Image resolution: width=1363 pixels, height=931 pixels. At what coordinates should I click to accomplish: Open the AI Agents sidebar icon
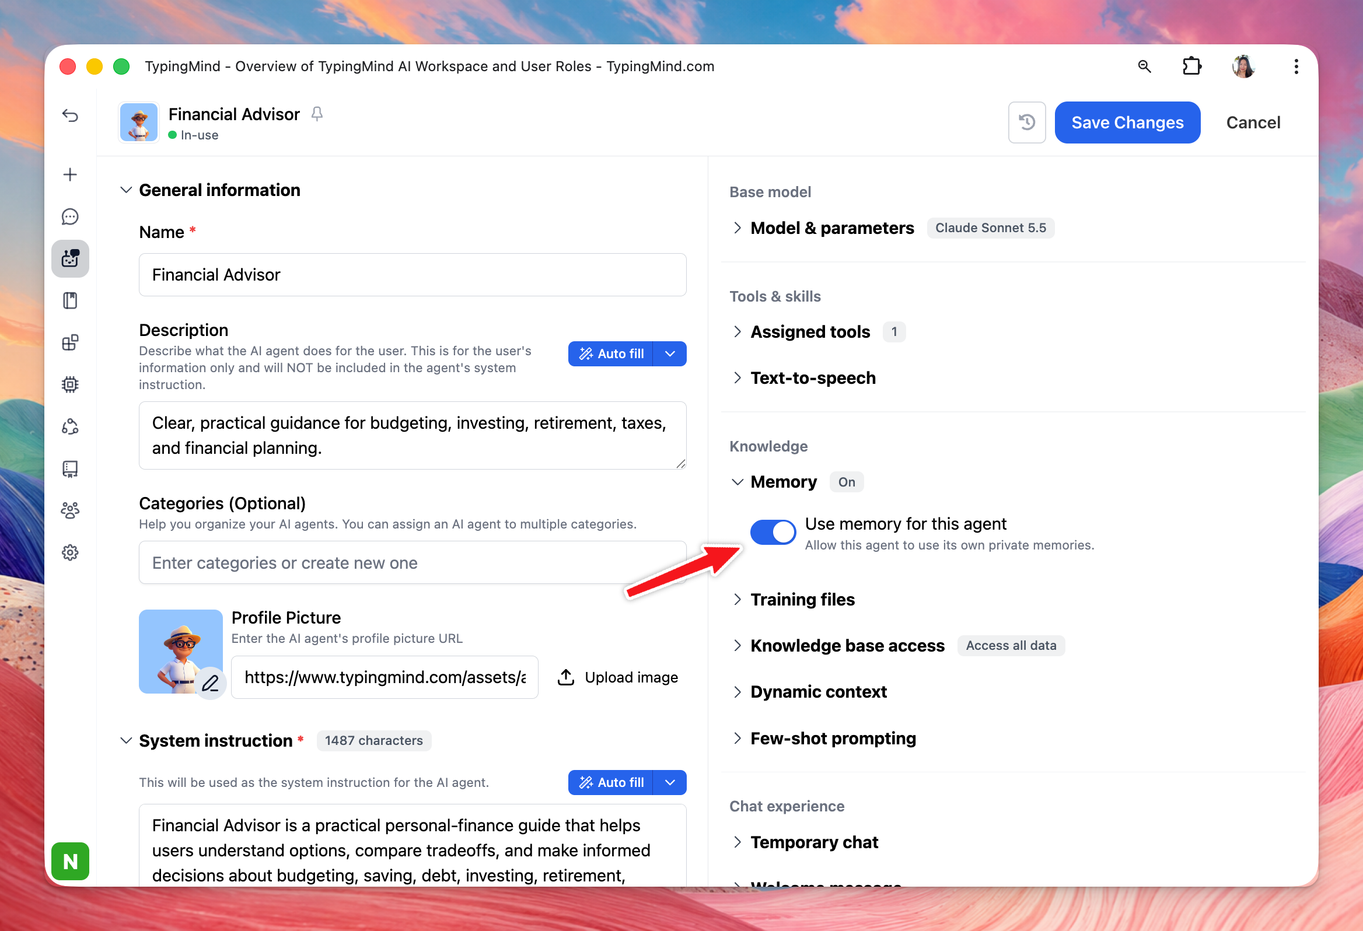[x=70, y=258]
